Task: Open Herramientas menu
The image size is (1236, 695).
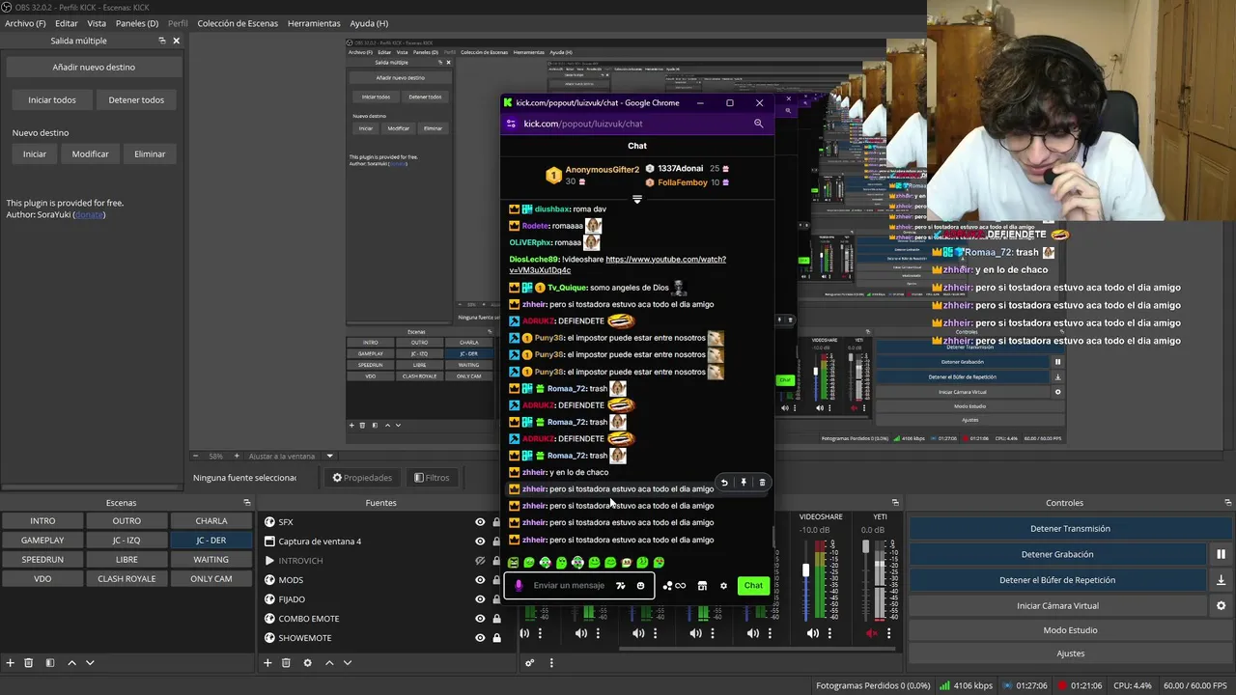Action: (314, 23)
